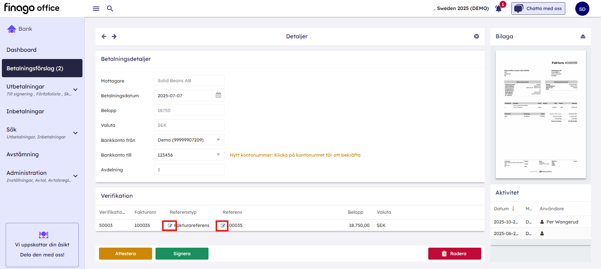Close the Detaljer panel
The height and width of the screenshot is (269, 601).
[476, 36]
